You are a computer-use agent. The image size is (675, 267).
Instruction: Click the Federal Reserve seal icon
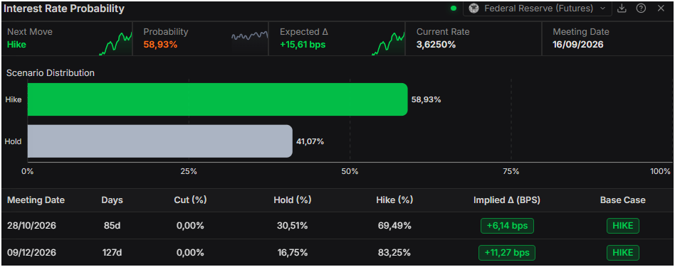pos(474,8)
